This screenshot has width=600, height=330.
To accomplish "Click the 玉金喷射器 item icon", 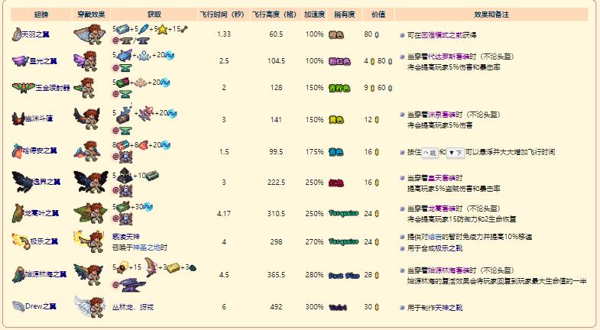I will [x=19, y=87].
